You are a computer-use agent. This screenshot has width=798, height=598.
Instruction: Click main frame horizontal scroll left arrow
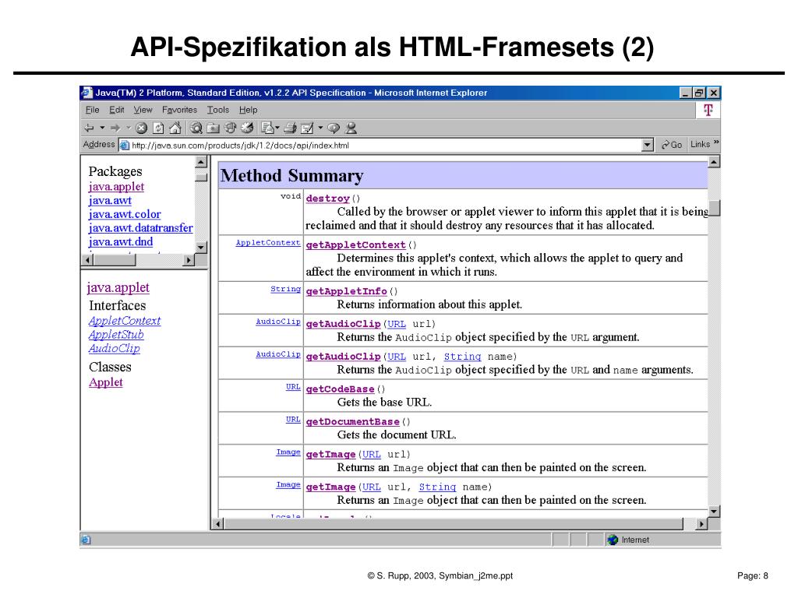(x=218, y=524)
